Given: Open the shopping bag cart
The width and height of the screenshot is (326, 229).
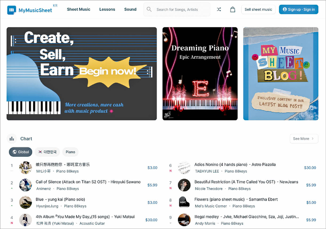Looking at the screenshot, I should (x=233, y=9).
